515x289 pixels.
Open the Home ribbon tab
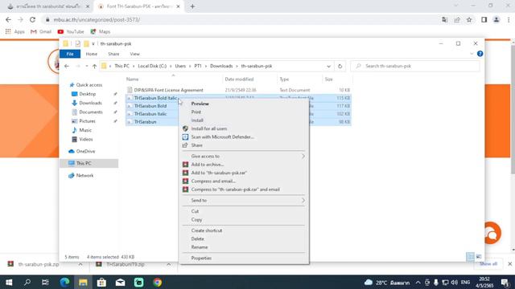click(x=91, y=54)
